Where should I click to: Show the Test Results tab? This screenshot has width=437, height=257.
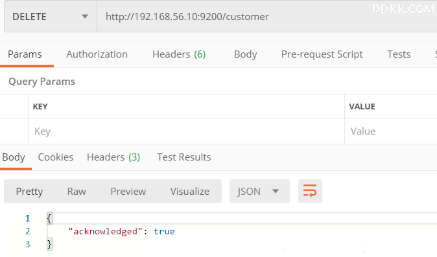coord(184,157)
